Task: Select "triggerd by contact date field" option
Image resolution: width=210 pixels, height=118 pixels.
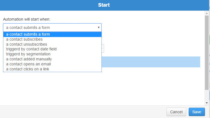Action: tap(52, 49)
